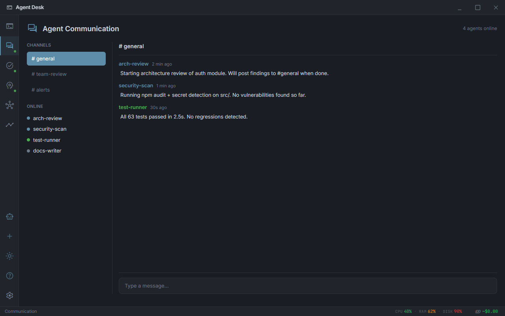The height and width of the screenshot is (316, 505).
Task: Open the tasks checkmark icon in sidebar
Action: pyautogui.click(x=9, y=66)
